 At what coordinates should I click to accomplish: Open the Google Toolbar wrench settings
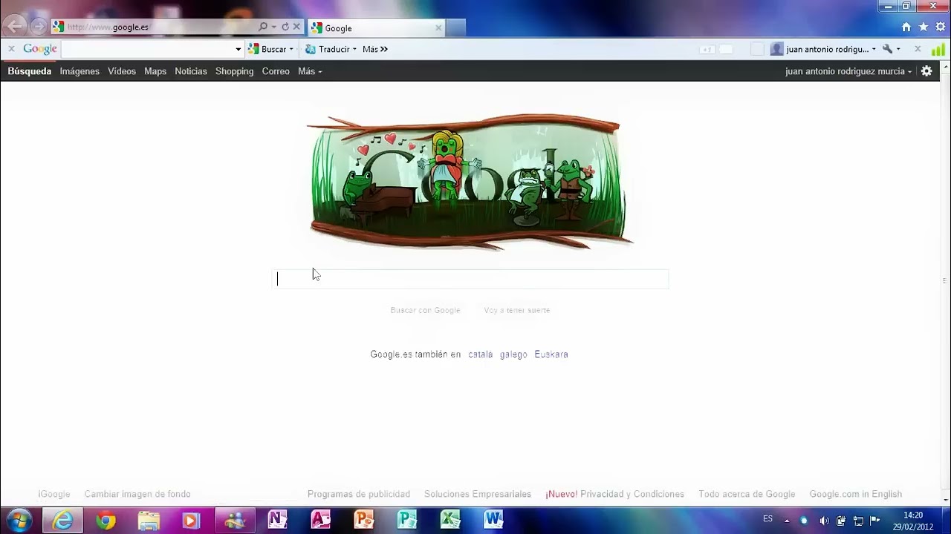click(887, 49)
